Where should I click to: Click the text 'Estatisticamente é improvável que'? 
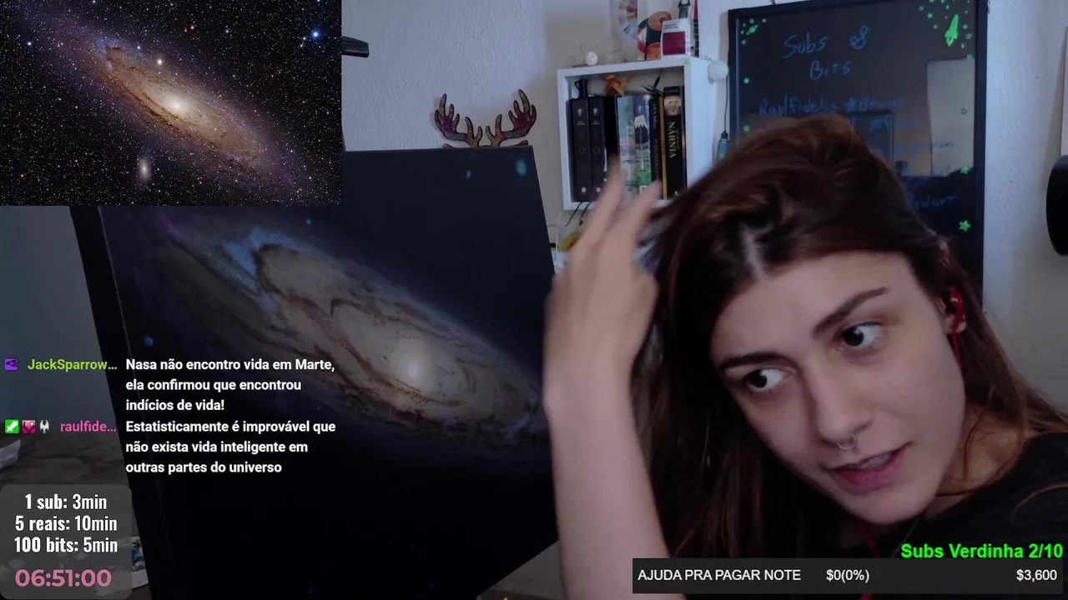point(231,426)
